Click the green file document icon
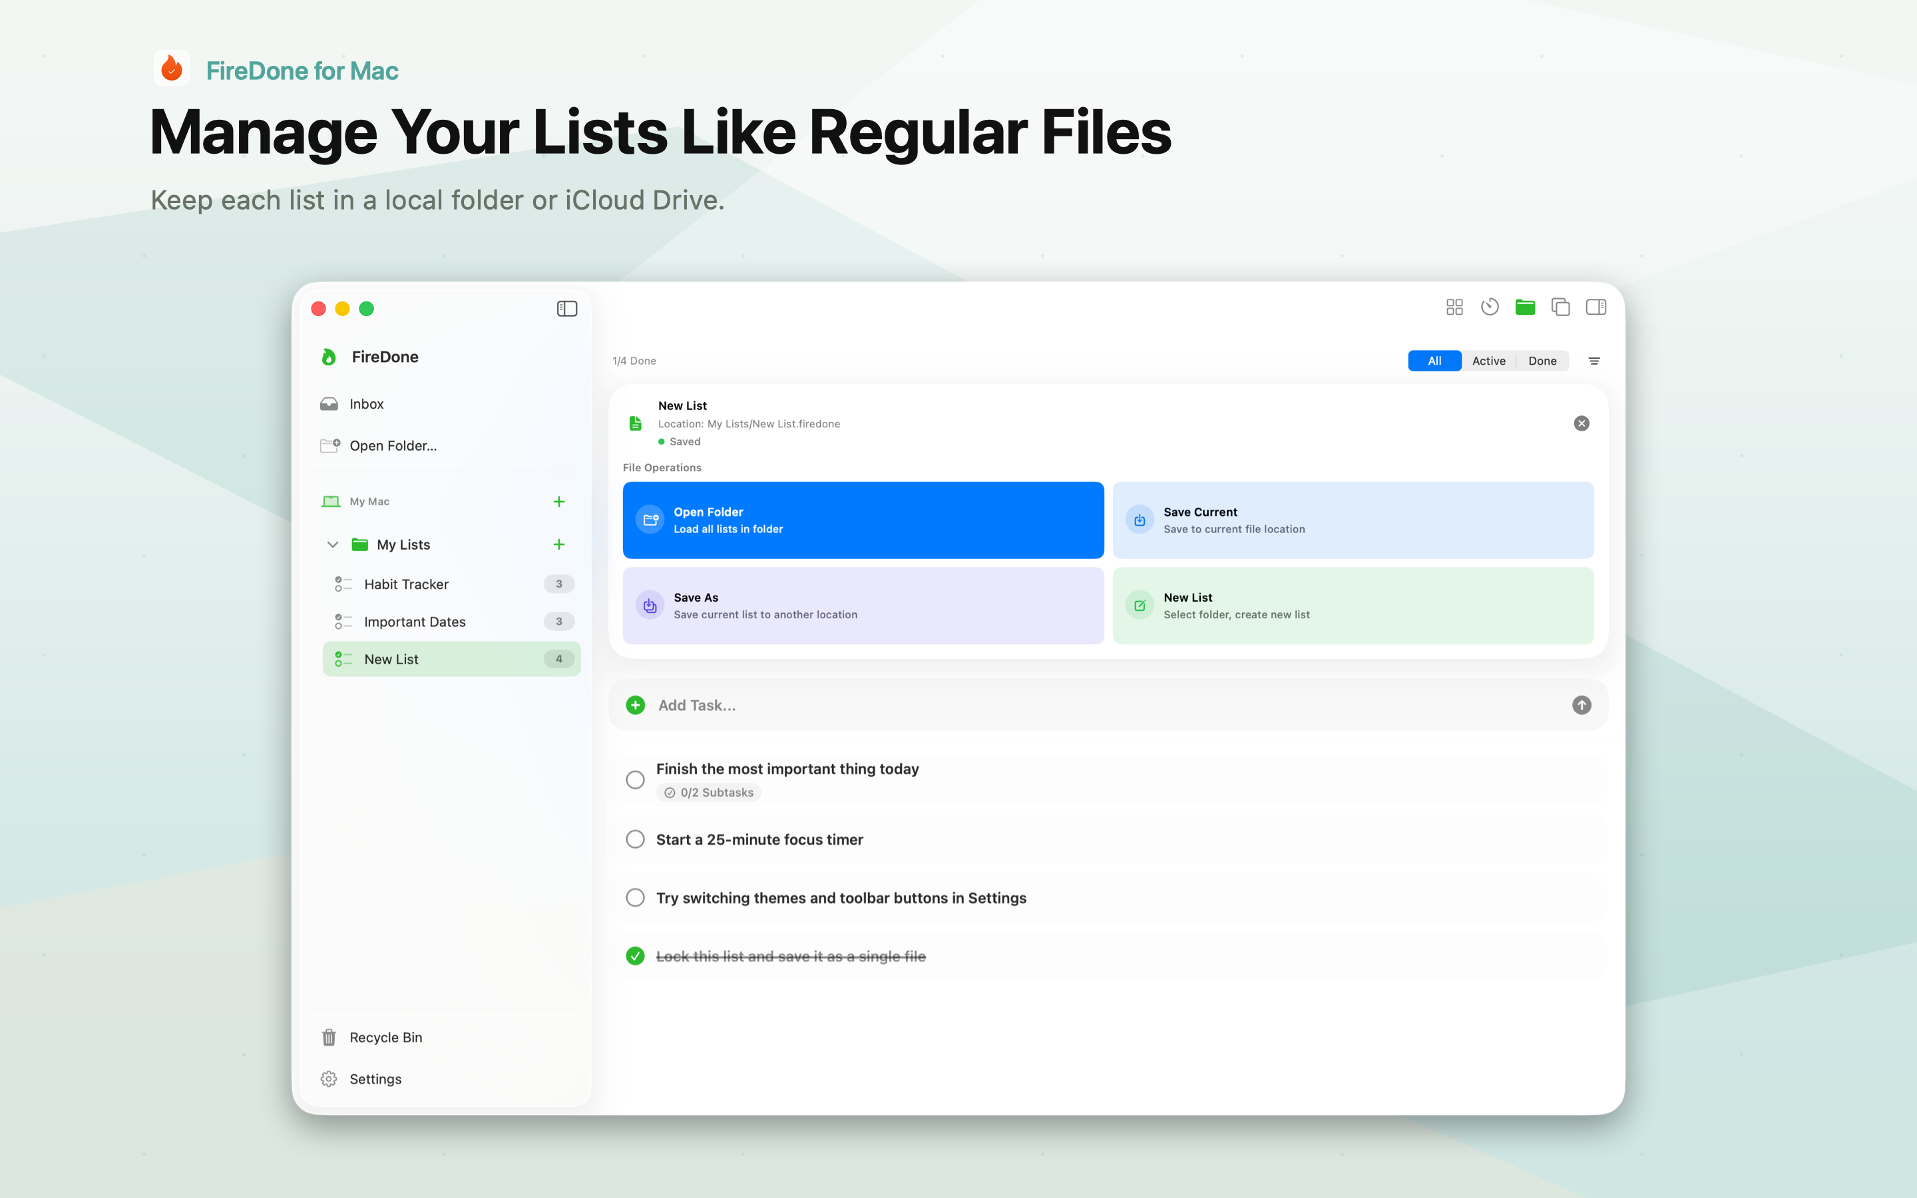 (635, 423)
